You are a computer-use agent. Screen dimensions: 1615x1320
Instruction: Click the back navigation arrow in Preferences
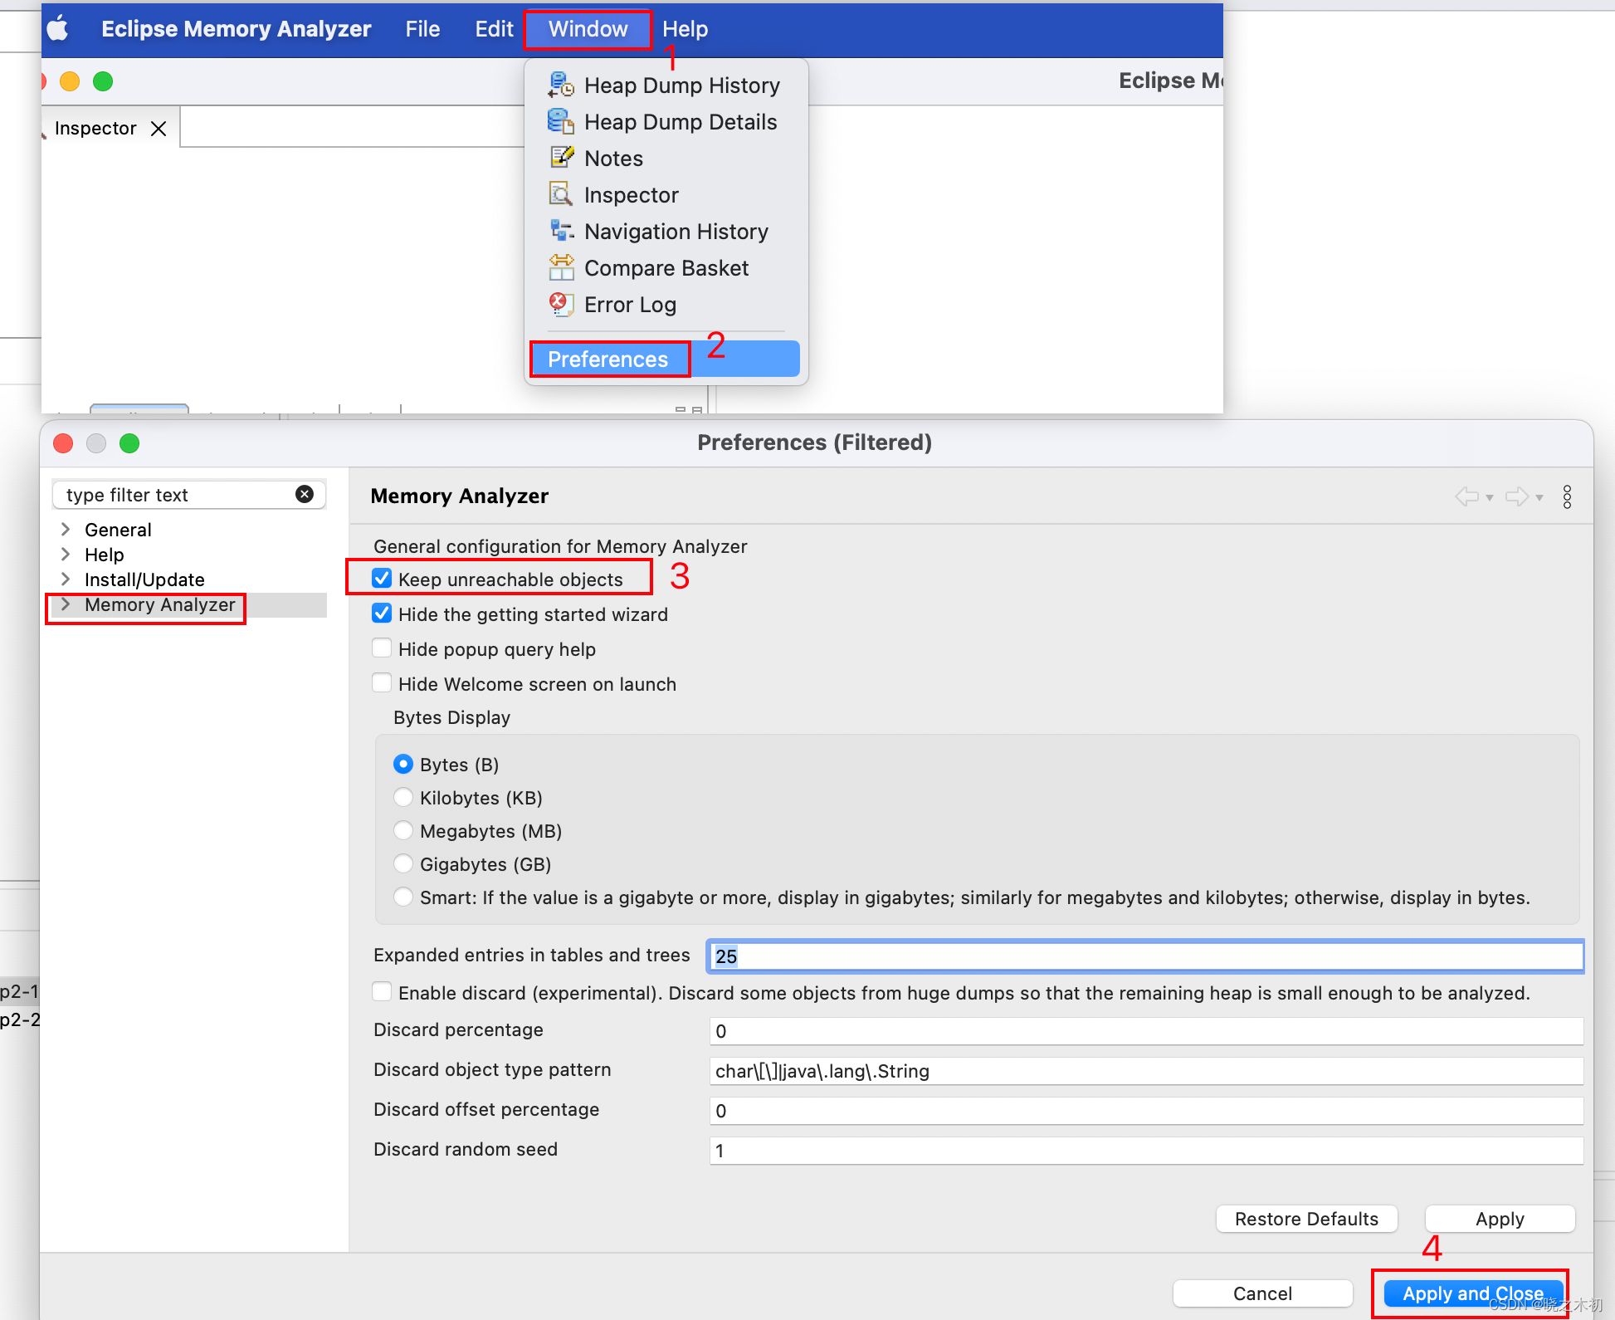[1466, 496]
